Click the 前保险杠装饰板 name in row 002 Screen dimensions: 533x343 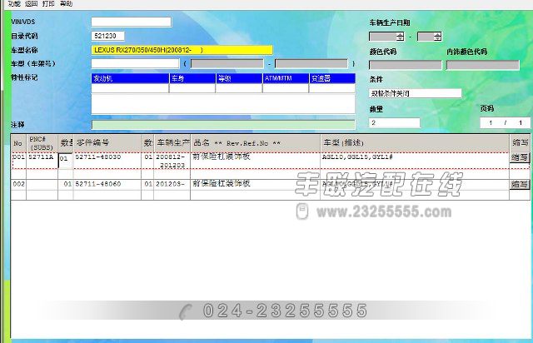pos(222,183)
